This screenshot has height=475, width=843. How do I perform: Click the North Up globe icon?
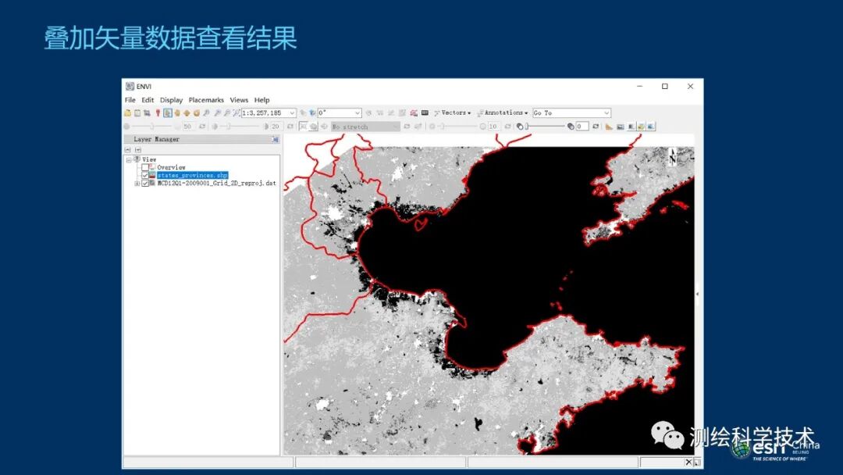pos(311,113)
